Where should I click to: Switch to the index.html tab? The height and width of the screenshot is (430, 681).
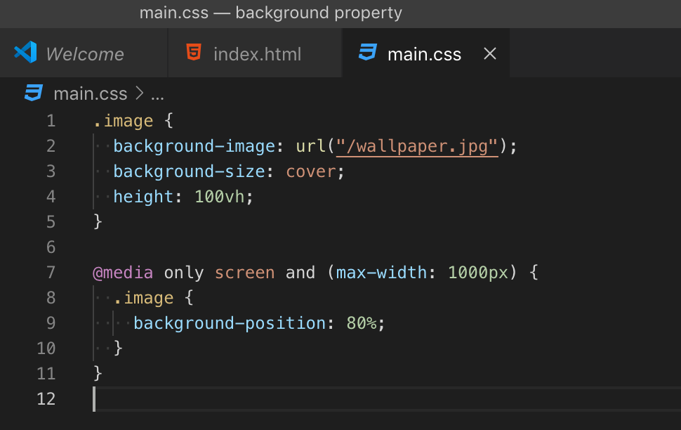(x=256, y=53)
